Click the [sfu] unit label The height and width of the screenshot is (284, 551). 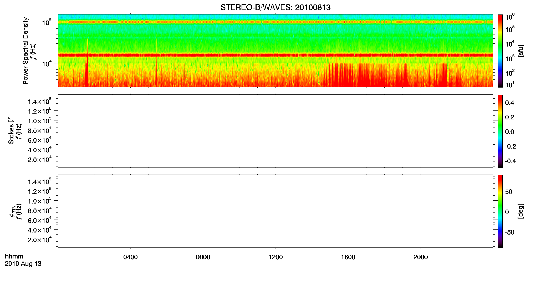click(x=521, y=51)
